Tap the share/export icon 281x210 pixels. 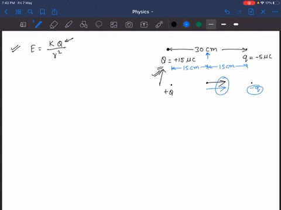[x=54, y=12]
